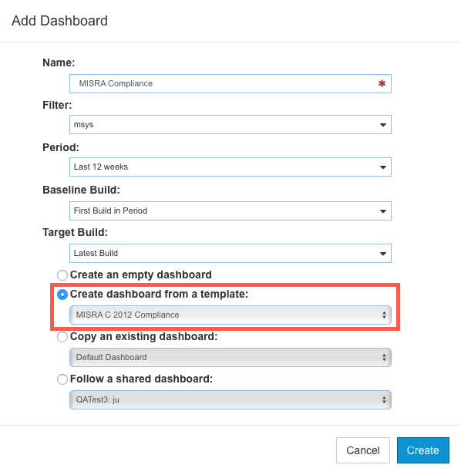Click the Target Build dropdown arrow icon
Image resolution: width=461 pixels, height=475 pixels.
(383, 254)
